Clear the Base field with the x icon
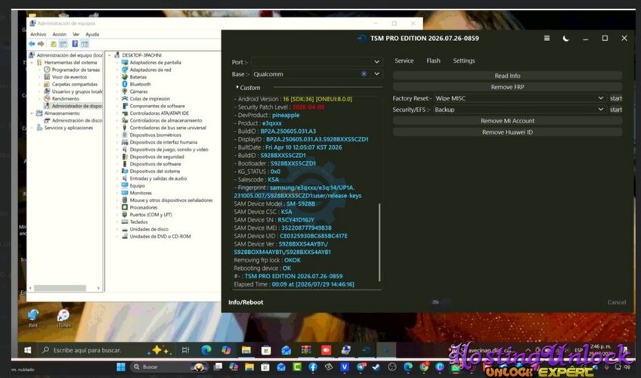The height and width of the screenshot is (378, 641). 364,74
